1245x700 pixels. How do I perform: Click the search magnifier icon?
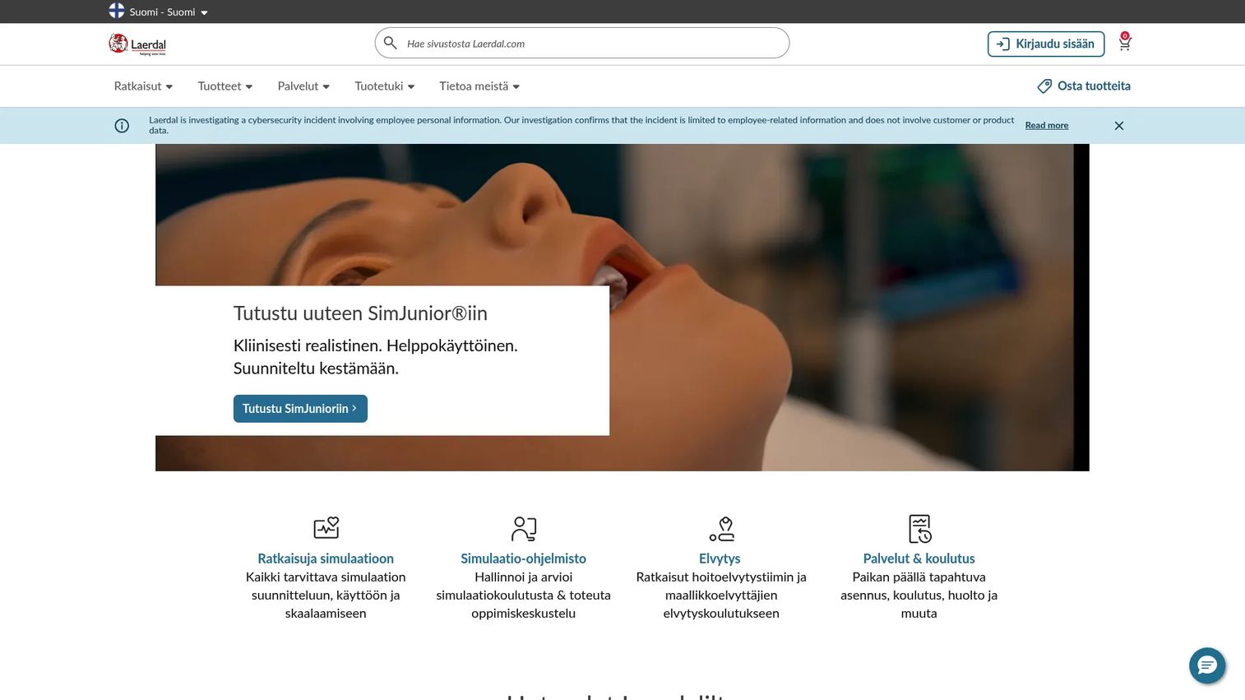click(391, 43)
